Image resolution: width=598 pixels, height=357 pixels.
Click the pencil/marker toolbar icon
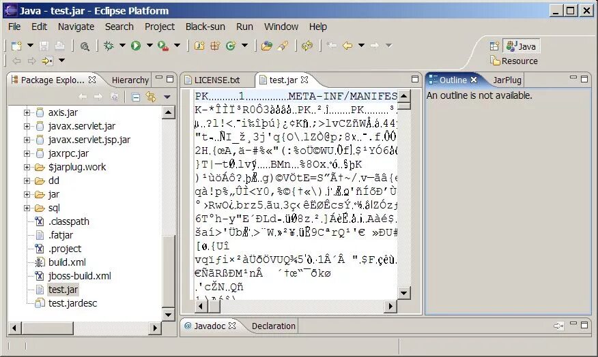pyautogui.click(x=283, y=46)
